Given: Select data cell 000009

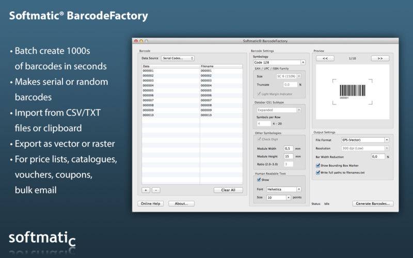Looking at the screenshot, I should [171, 110].
